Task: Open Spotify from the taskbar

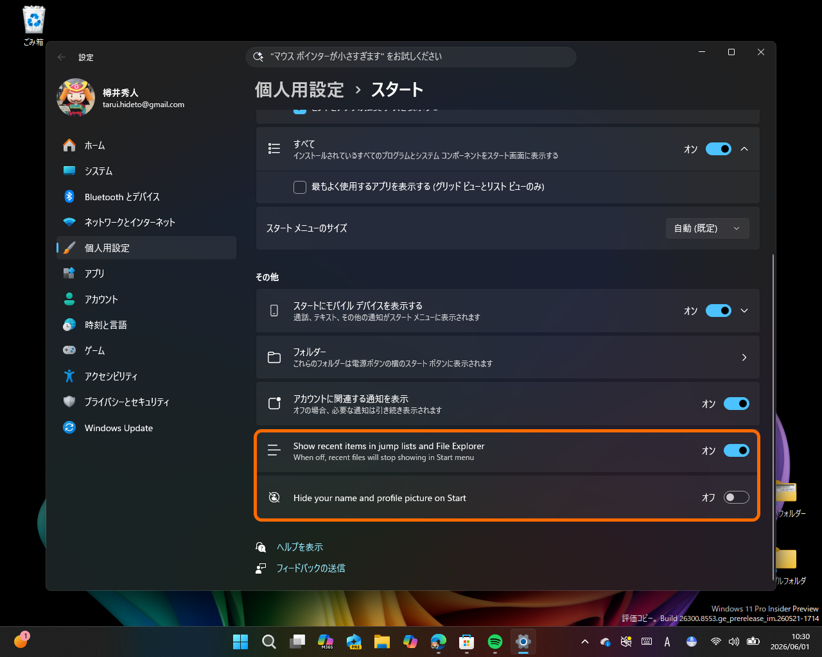Action: point(495,642)
